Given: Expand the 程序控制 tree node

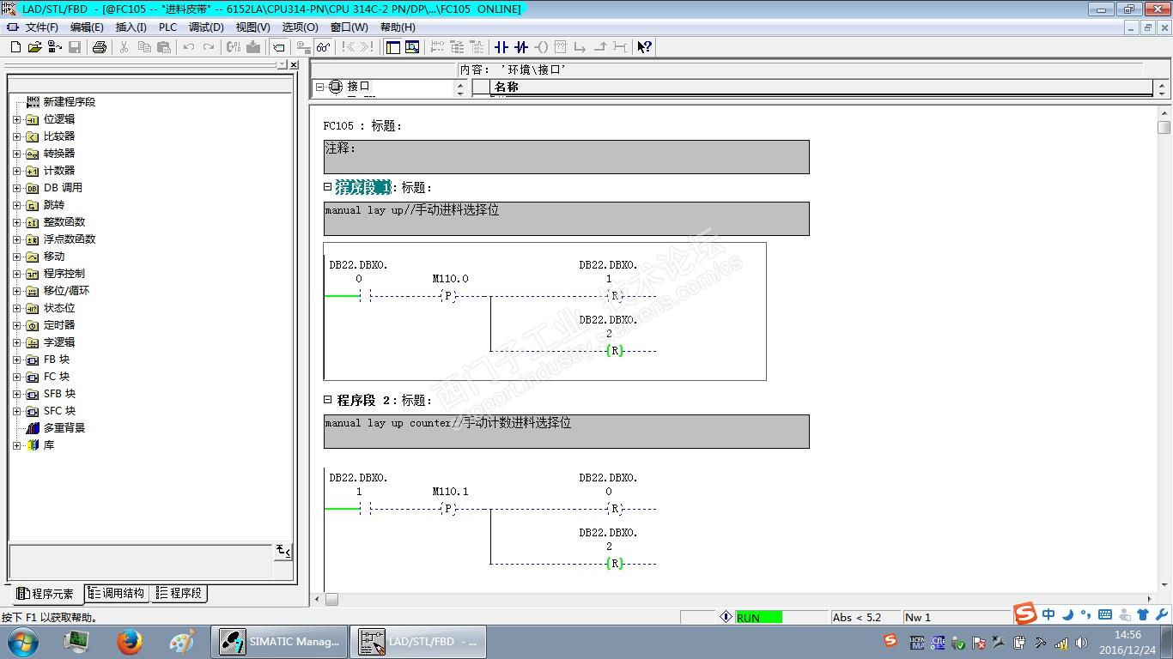Looking at the screenshot, I should [16, 274].
